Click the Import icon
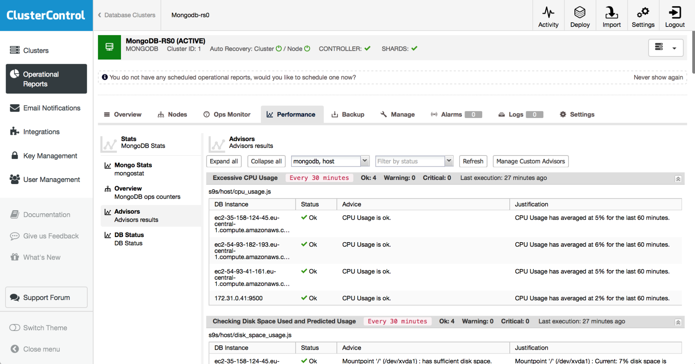The height and width of the screenshot is (364, 695). click(612, 16)
